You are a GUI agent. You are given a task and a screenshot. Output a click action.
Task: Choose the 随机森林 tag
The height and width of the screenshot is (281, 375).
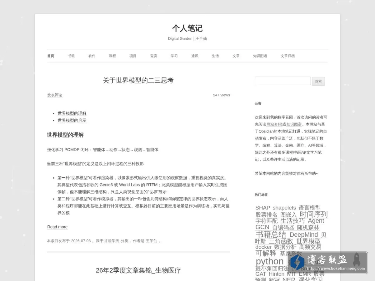(x=308, y=227)
